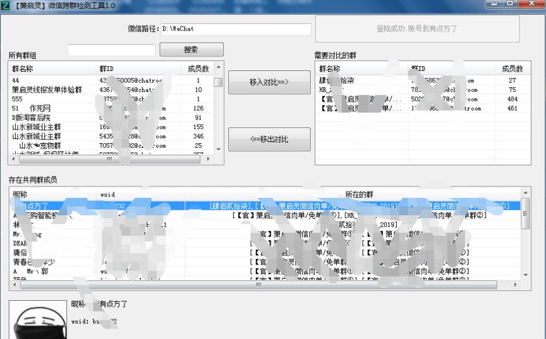Click the 搜索 search button

coord(191,49)
